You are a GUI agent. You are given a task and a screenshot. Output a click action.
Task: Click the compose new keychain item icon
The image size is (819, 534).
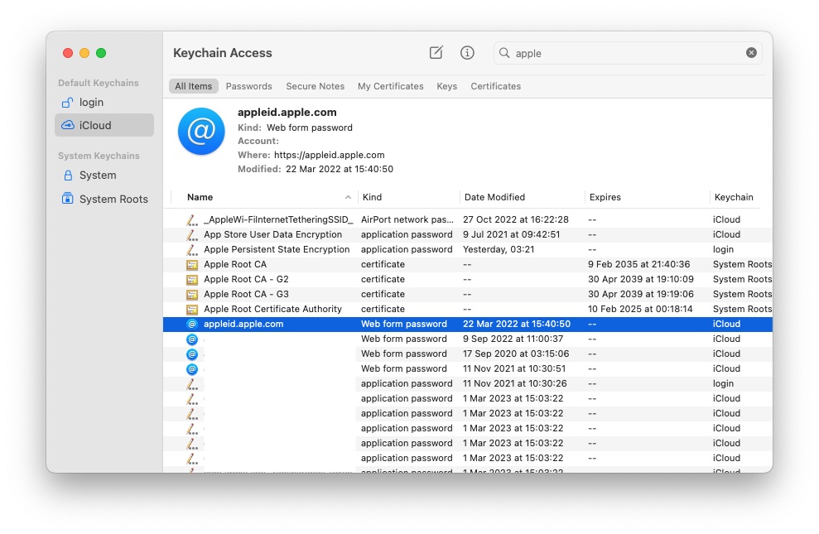point(436,53)
